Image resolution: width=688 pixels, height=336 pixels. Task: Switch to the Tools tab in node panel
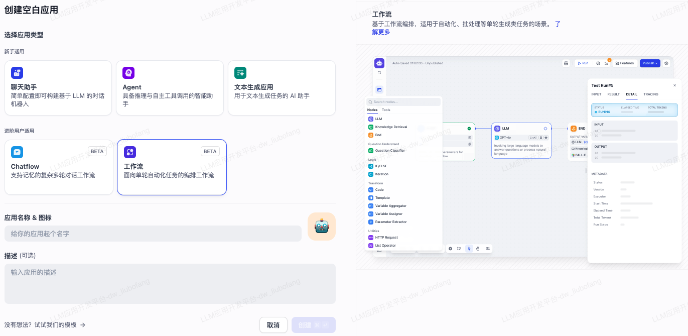pos(386,109)
